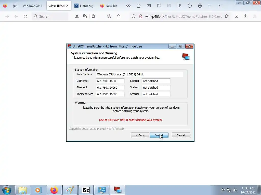Switch to the Windows XP 4 tab
Viewport: 261px width, 195px height.
[x=32, y=6]
